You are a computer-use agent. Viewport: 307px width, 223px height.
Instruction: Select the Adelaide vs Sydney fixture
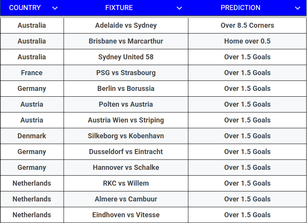(126, 25)
